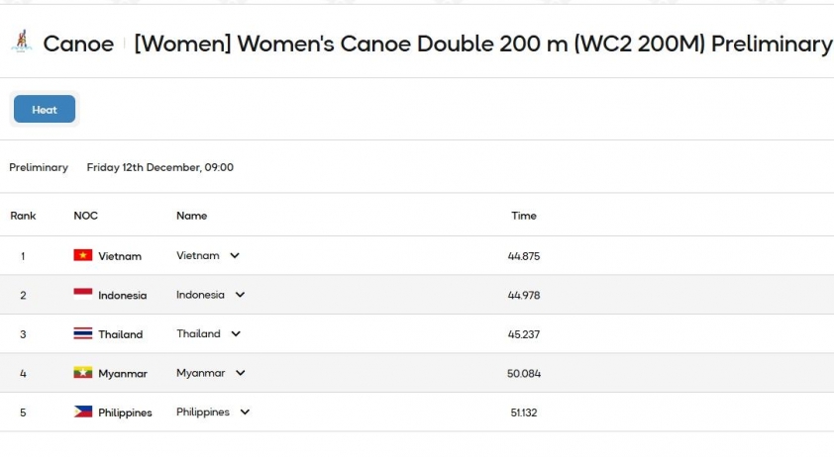The height and width of the screenshot is (457, 834).
Task: Click the Philippines NOC country name
Action: tap(125, 412)
